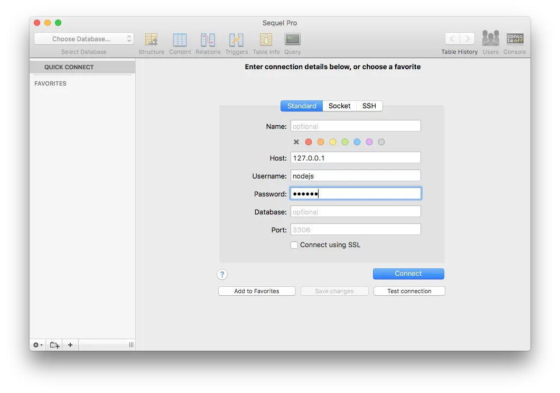Open the gear actions menu
This screenshot has width=560, height=393.
[x=38, y=345]
